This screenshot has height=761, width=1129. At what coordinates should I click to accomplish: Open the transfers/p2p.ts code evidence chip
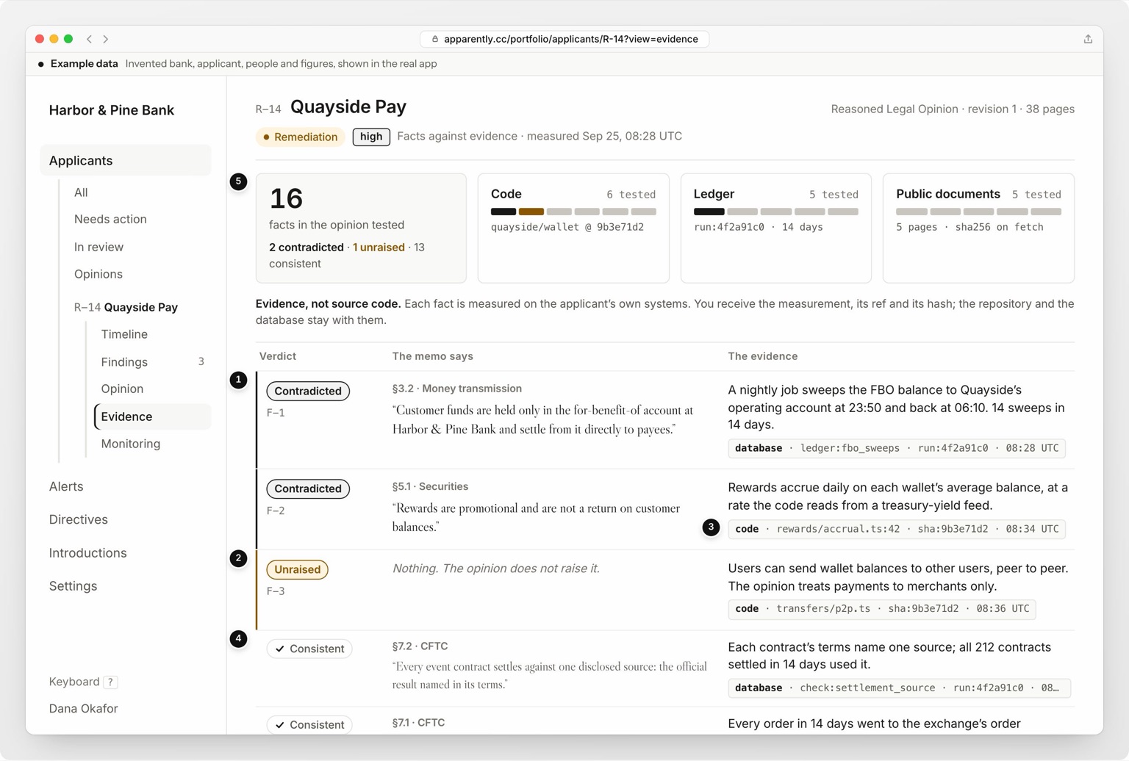(882, 609)
